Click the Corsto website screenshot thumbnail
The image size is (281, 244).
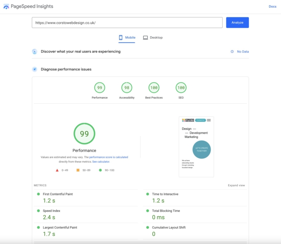(x=196, y=147)
